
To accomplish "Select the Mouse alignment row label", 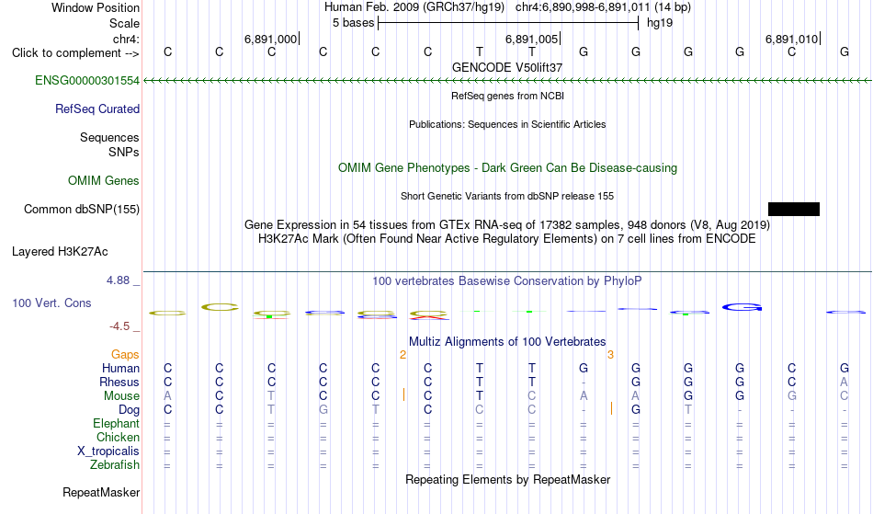I will click(x=121, y=396).
